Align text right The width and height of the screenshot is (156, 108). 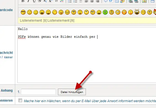[x=97, y=1]
